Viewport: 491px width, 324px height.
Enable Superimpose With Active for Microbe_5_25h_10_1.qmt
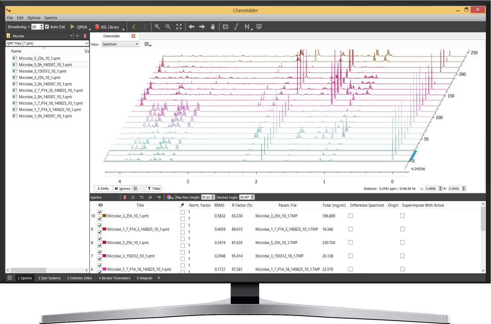point(402,243)
